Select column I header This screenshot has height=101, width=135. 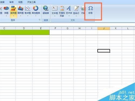click(92, 28)
